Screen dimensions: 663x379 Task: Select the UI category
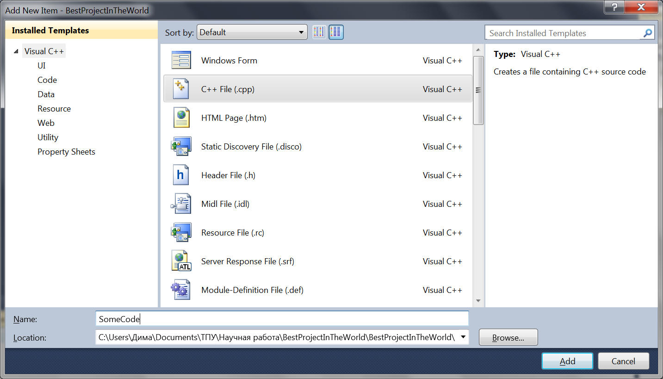coord(42,66)
